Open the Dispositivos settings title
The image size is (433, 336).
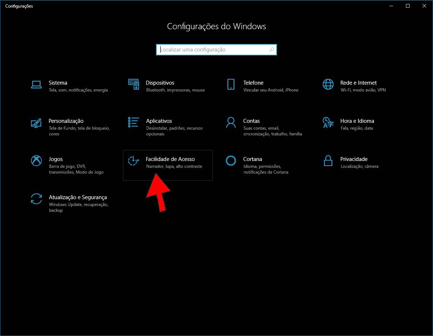click(160, 83)
